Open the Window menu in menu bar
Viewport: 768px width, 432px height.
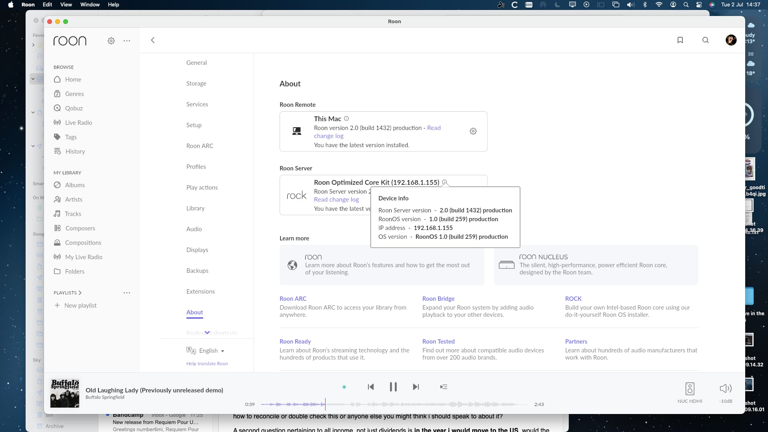coord(90,4)
